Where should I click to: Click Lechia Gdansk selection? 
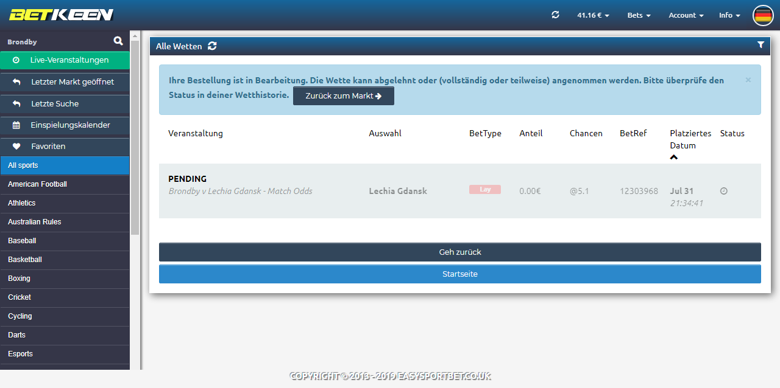point(398,191)
